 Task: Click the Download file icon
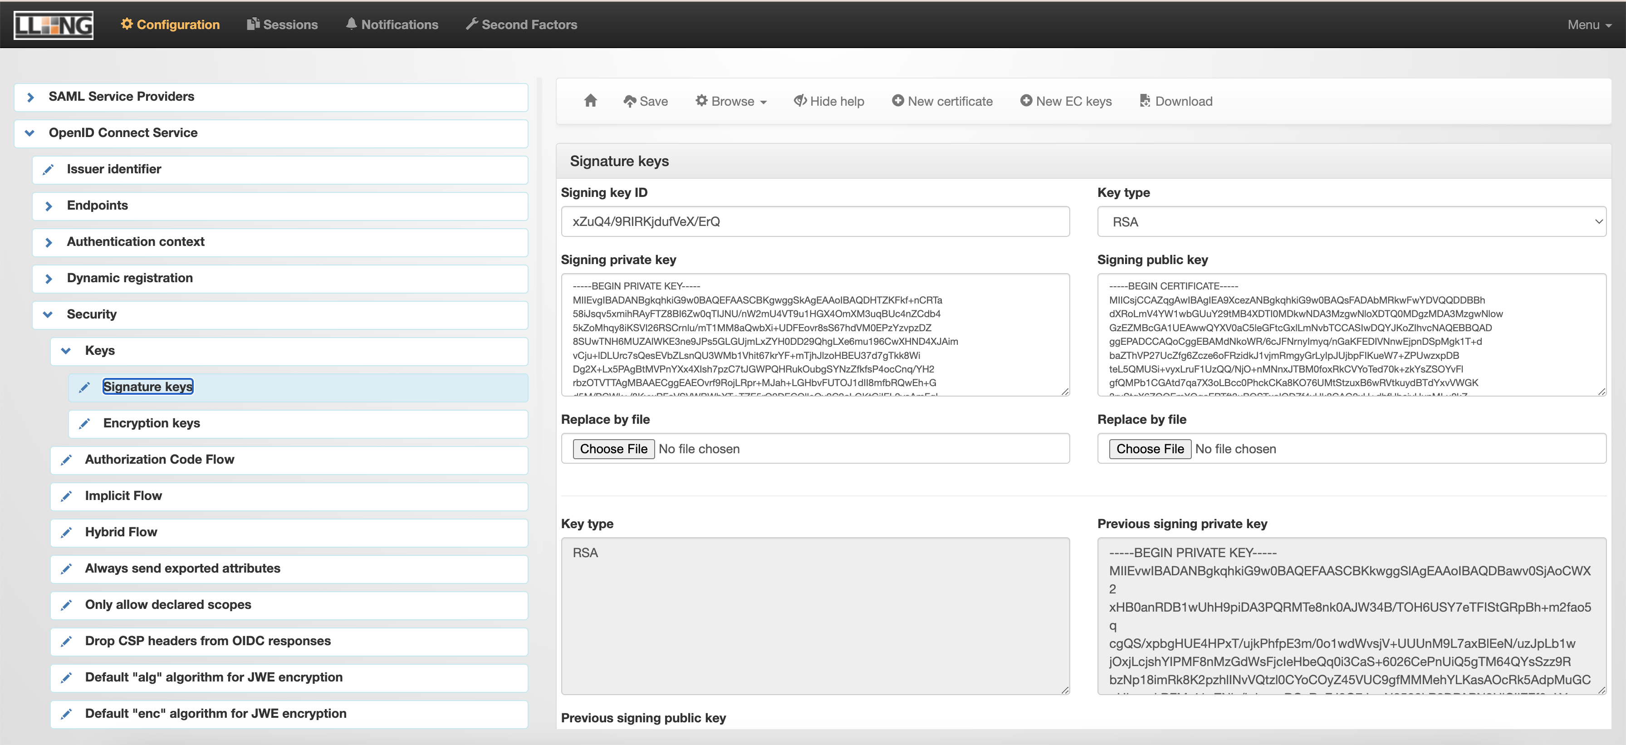click(1144, 101)
